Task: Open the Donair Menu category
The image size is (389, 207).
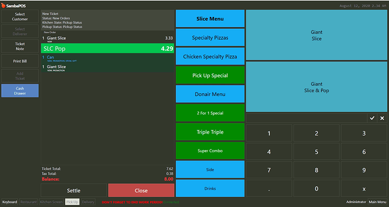Action: (210, 94)
